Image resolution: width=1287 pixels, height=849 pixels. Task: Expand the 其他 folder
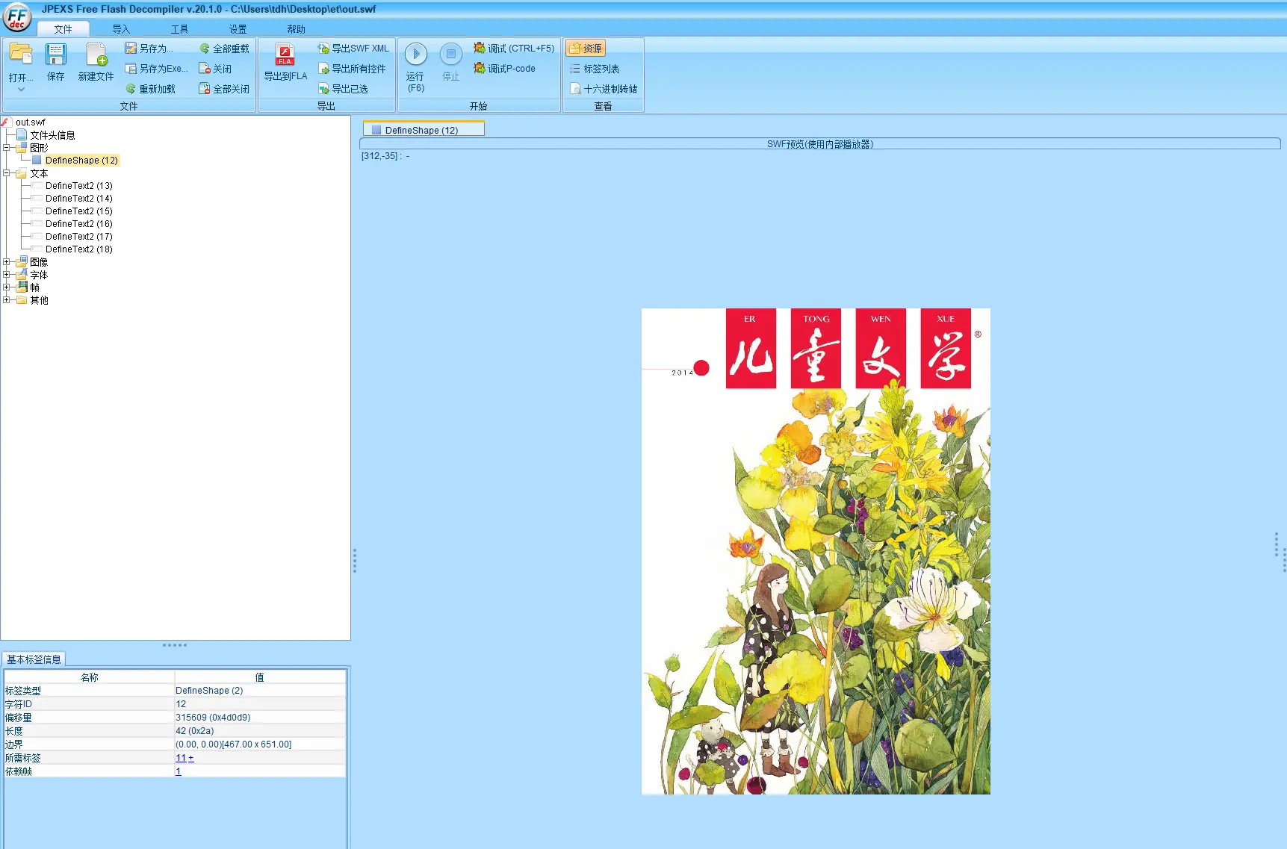tap(7, 300)
